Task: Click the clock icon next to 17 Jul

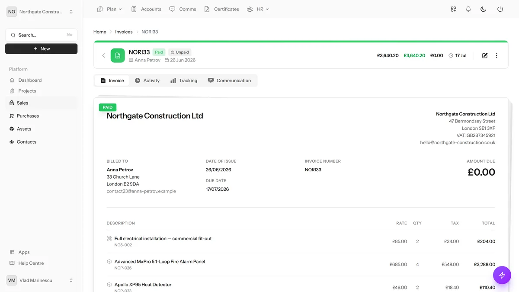Action: click(x=451, y=55)
